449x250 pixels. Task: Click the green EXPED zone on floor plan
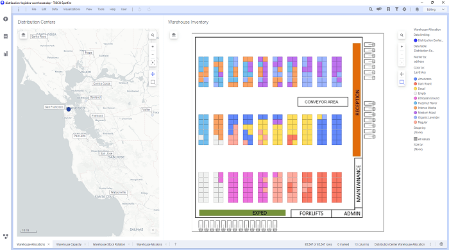242,213
